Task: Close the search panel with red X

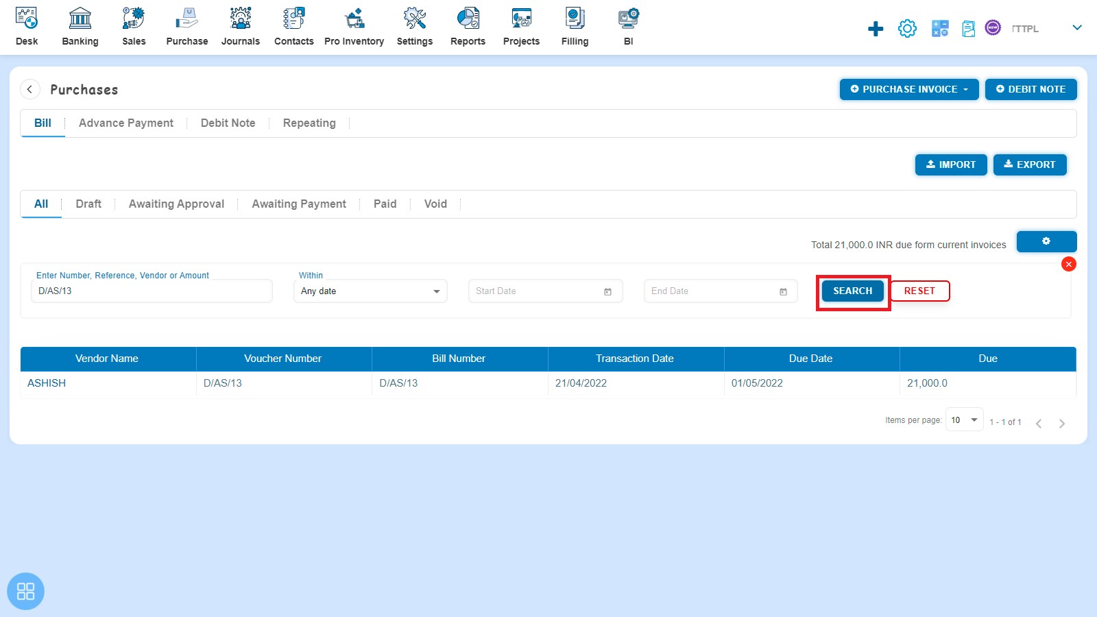Action: coord(1068,264)
